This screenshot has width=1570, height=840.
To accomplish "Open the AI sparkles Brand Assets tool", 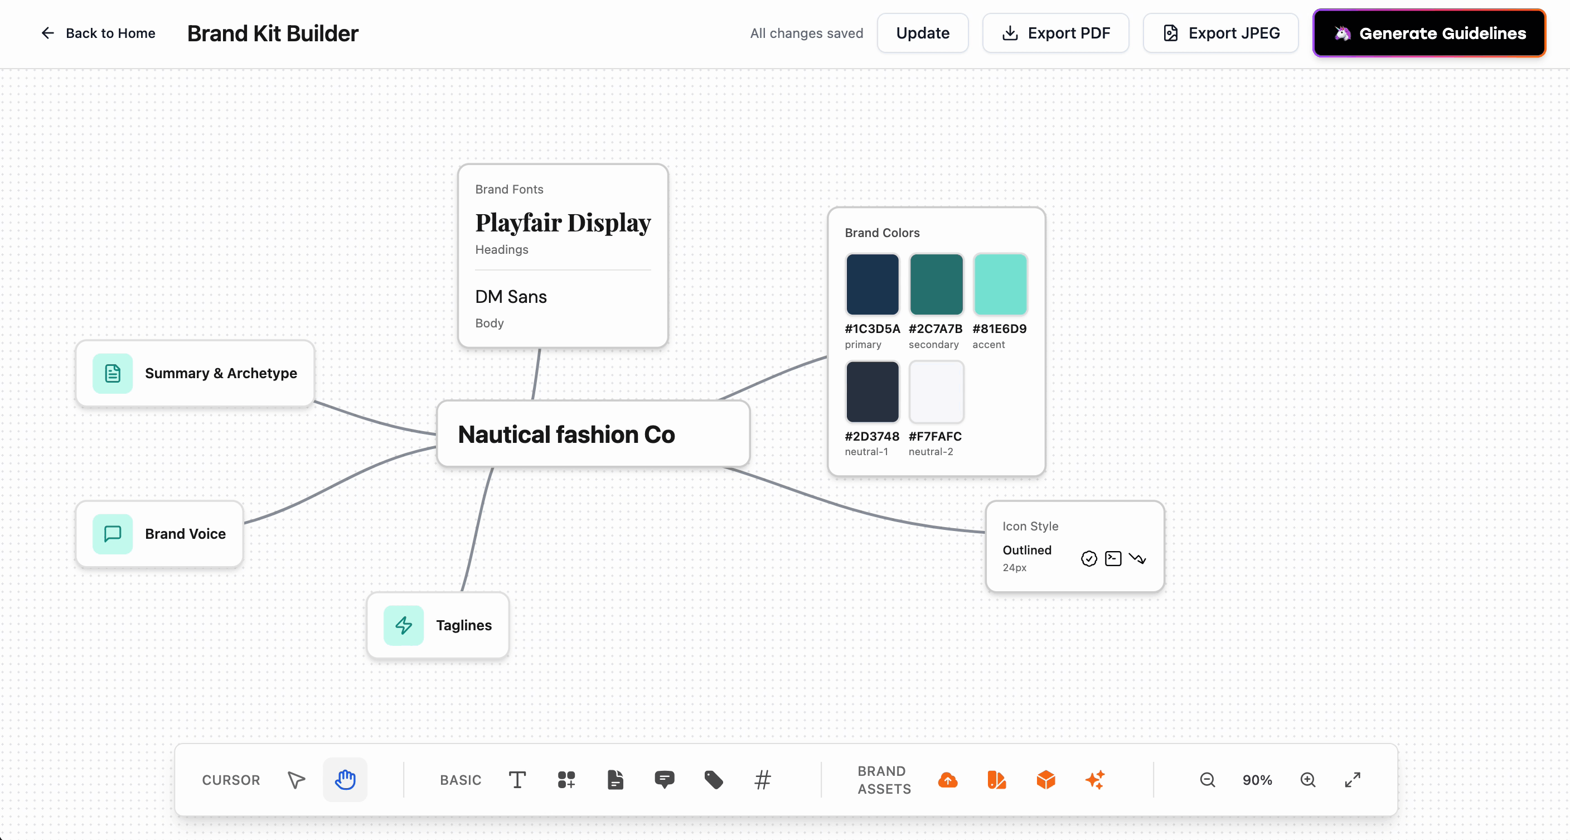I will click(1094, 780).
